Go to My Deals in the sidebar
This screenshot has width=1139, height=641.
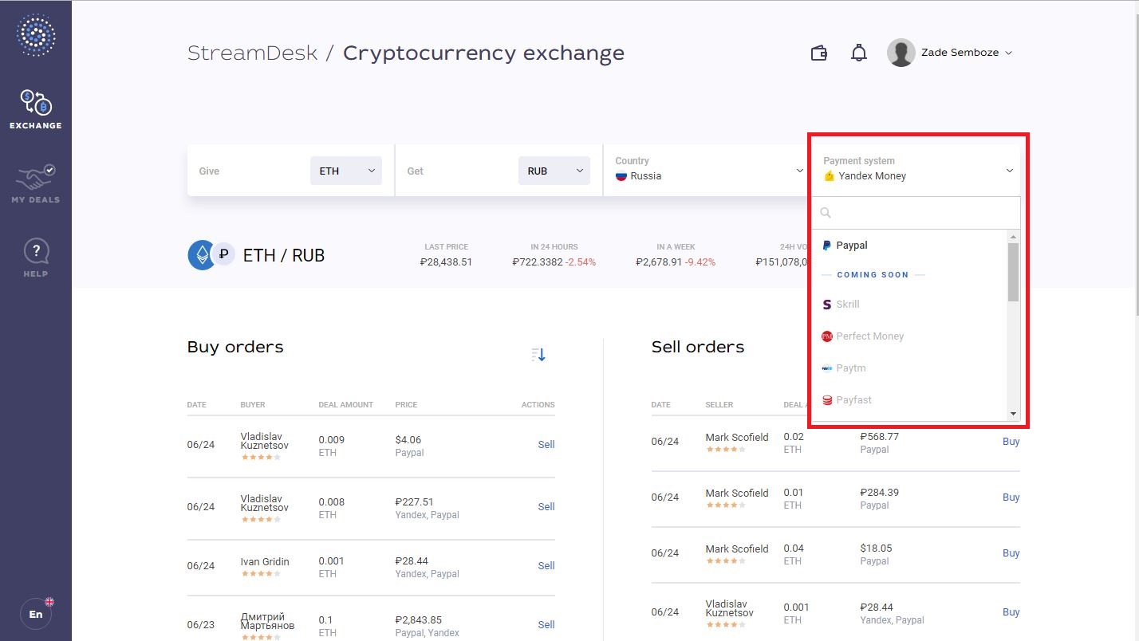(36, 183)
